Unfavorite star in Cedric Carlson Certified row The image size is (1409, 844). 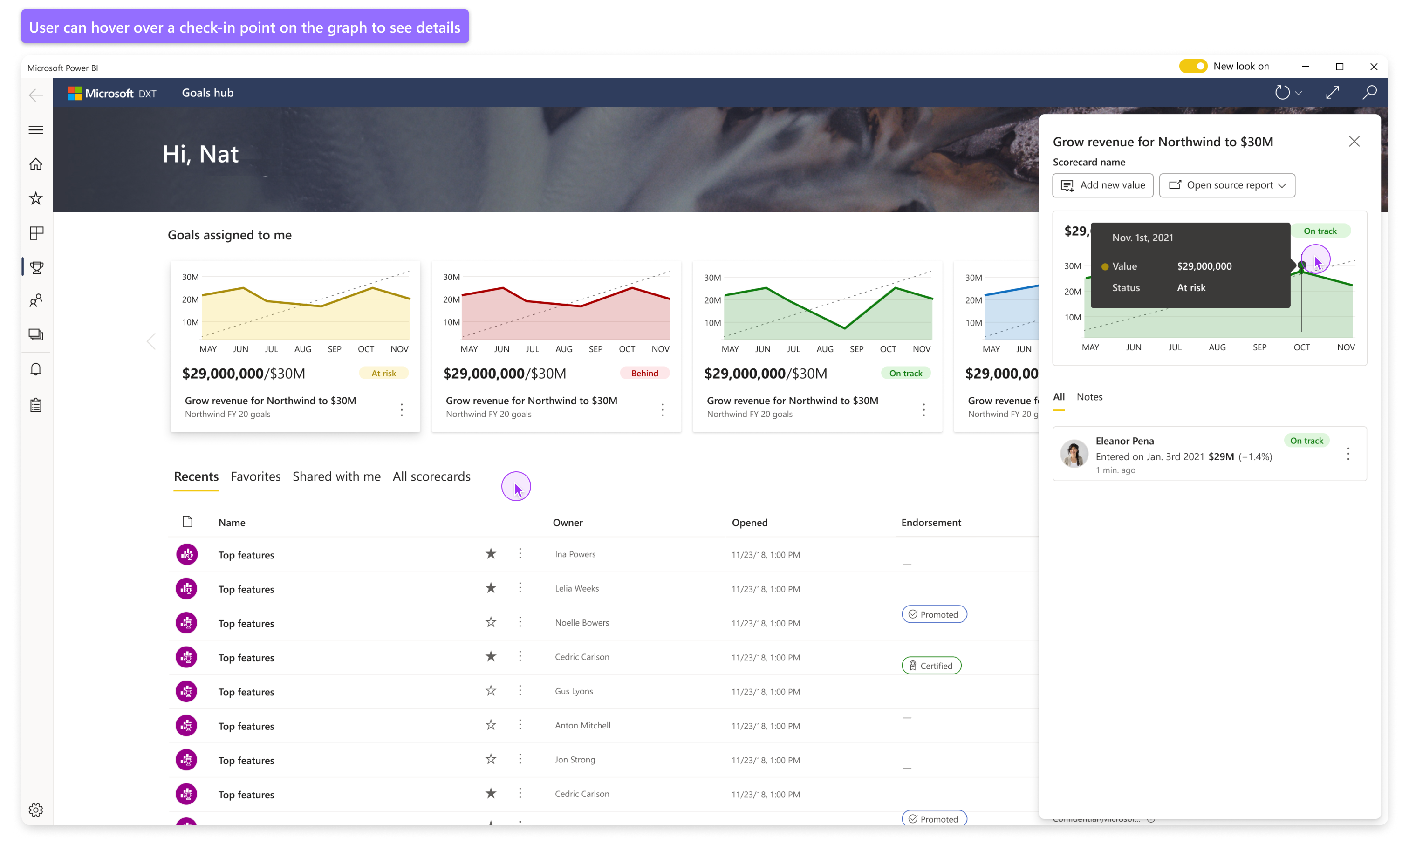(491, 656)
